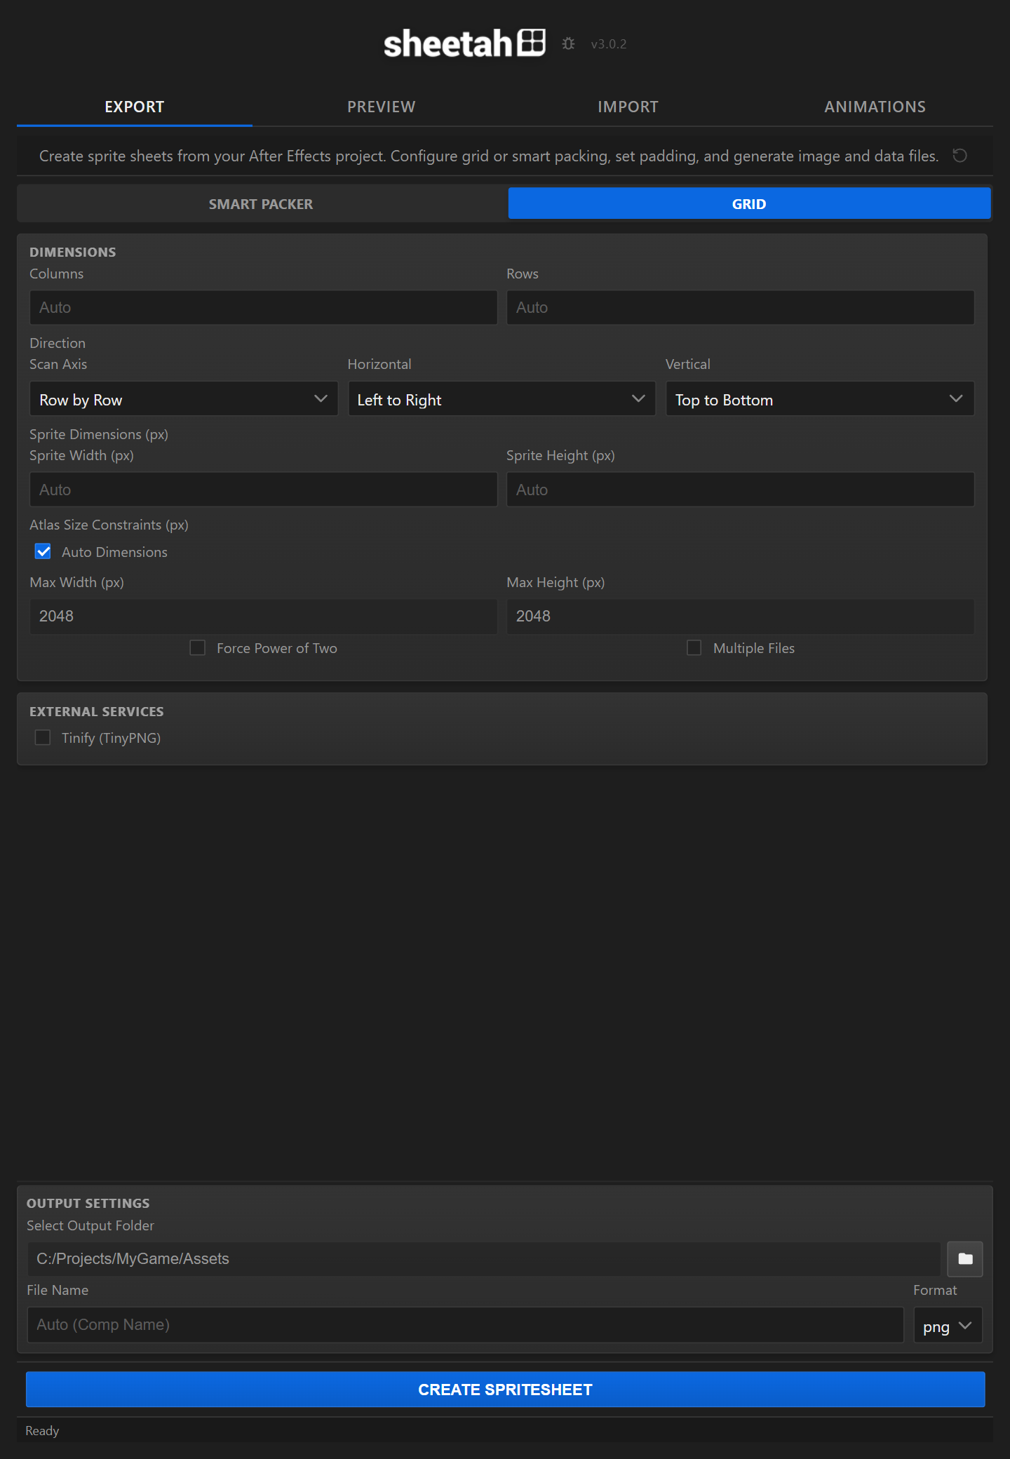The height and width of the screenshot is (1459, 1010).
Task: Click the Rows input field
Action: (x=741, y=307)
